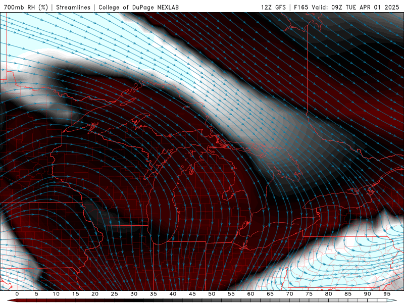
Task: Click the '12Z GFS' model label
Action: pos(273,7)
